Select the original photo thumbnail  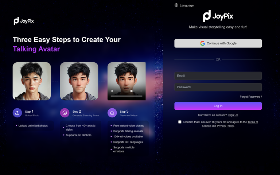pos(32,81)
